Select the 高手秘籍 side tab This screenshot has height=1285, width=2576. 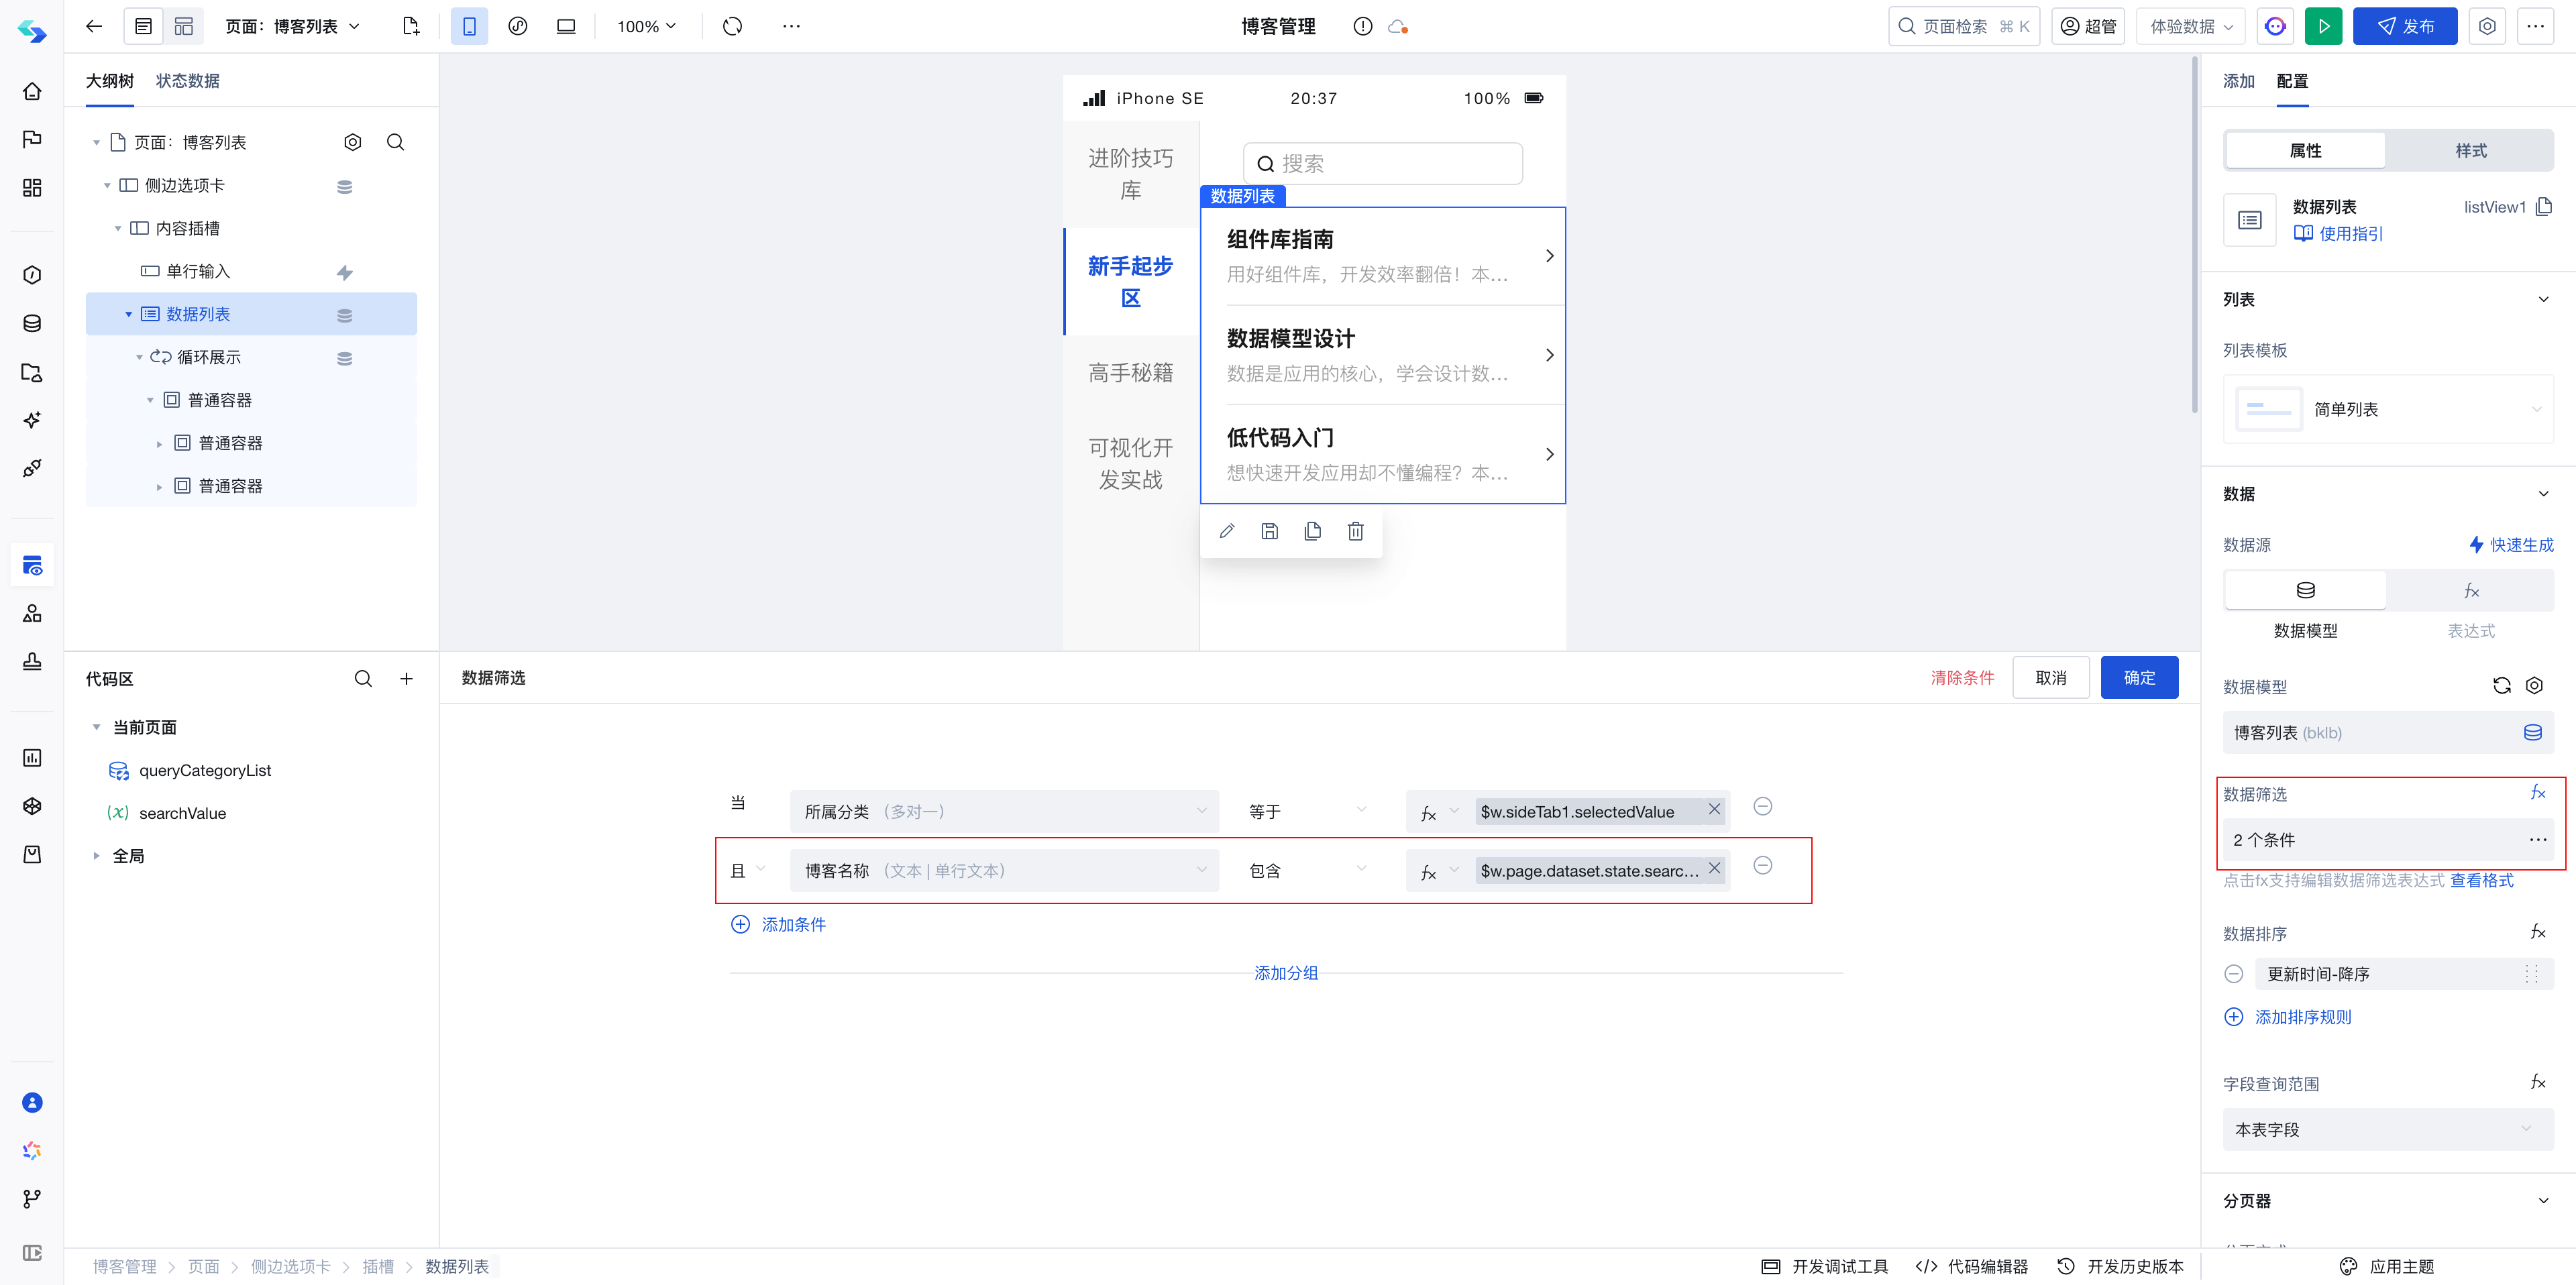(1131, 373)
